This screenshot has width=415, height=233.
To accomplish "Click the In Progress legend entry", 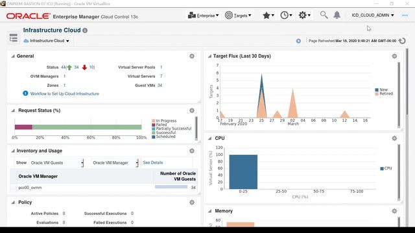I will (164, 121).
